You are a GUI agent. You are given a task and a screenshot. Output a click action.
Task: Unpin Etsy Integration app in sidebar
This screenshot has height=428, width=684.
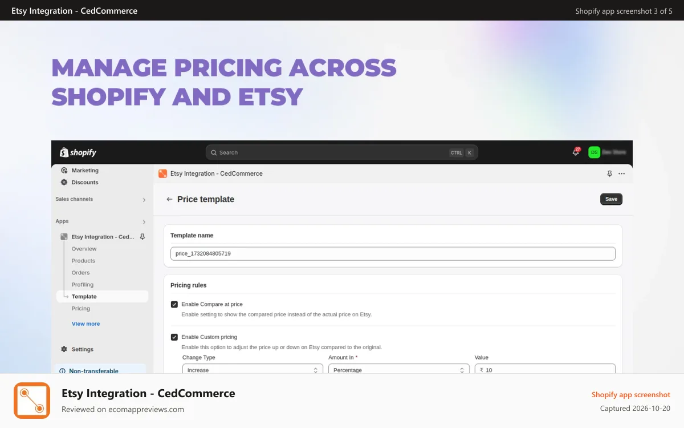click(142, 237)
